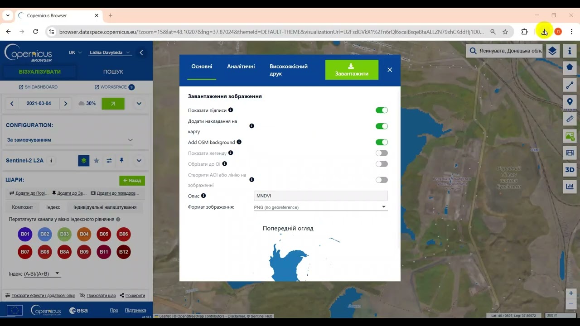Toggle Обрізати до ОІ switch
This screenshot has height=326, width=580.
coord(382,164)
